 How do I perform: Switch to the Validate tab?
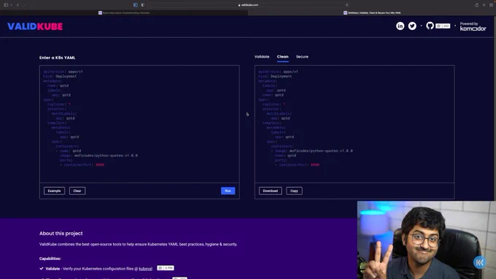[262, 57]
